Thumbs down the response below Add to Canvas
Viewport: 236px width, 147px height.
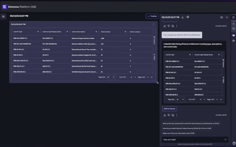(169, 115)
